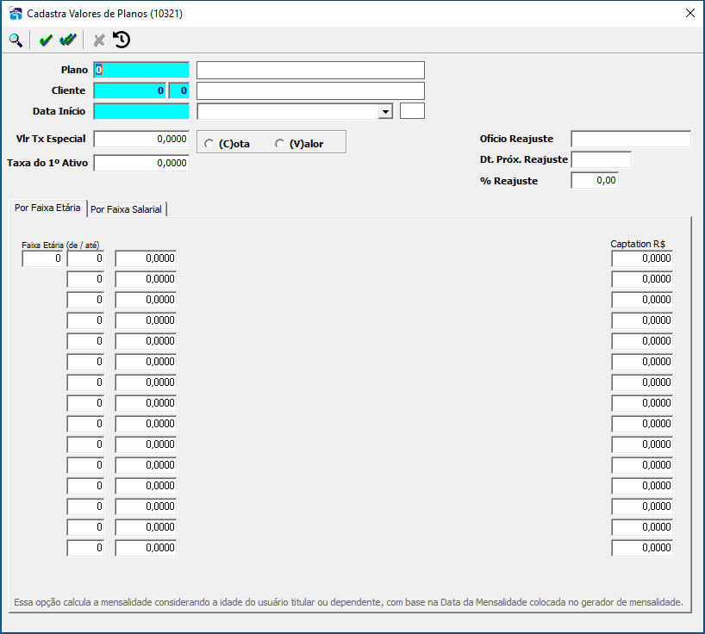This screenshot has height=634, width=705.
Task: Click first row Captation R$ field
Action: [642, 258]
